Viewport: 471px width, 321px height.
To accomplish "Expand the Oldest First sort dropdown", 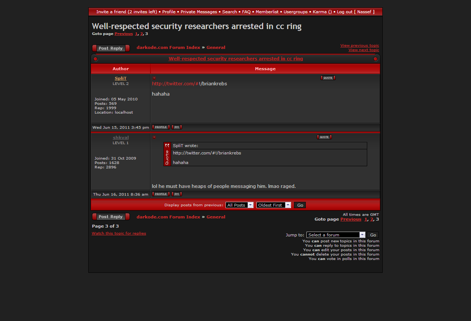I will pyautogui.click(x=273, y=205).
